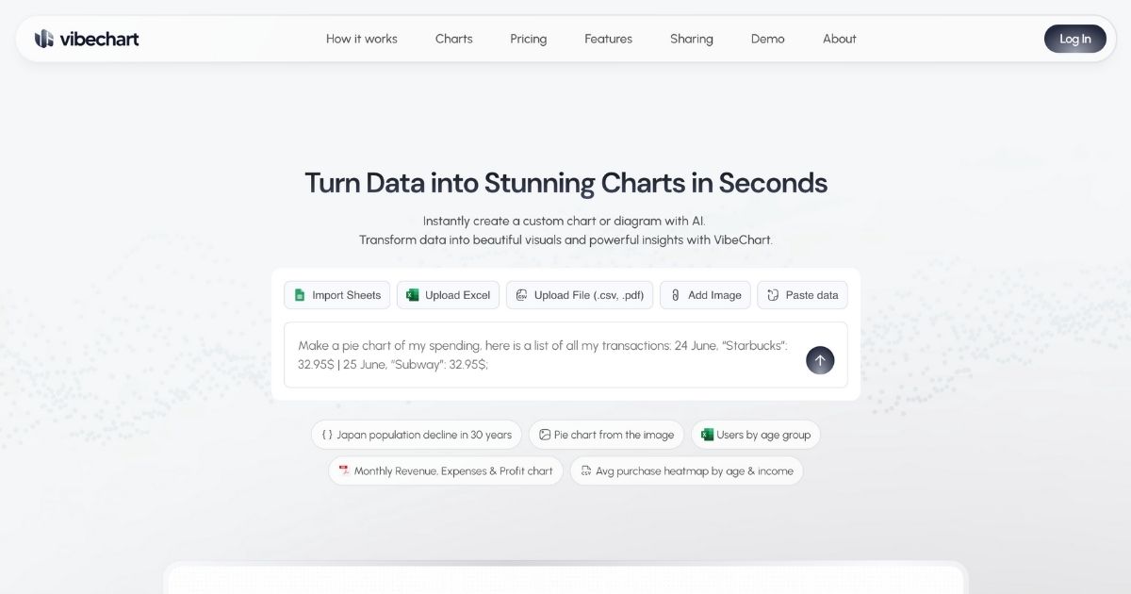Screen dimensions: 1131x594
Task: Open the Demo page
Action: click(767, 39)
